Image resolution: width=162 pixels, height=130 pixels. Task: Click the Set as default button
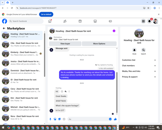pos(46,14)
